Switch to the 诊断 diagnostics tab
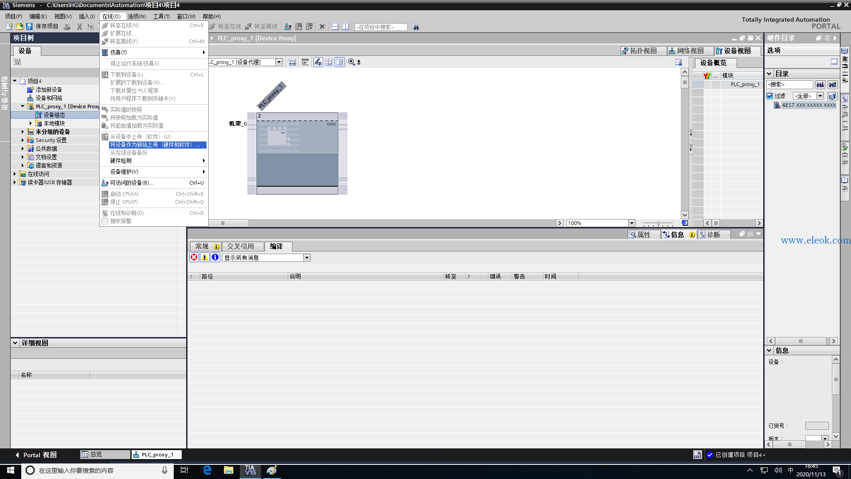 point(714,235)
